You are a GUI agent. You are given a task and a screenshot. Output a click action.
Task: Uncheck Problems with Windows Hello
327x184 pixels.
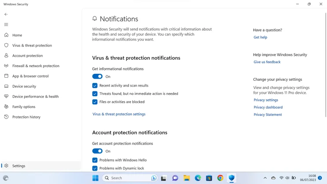pyautogui.click(x=95, y=160)
